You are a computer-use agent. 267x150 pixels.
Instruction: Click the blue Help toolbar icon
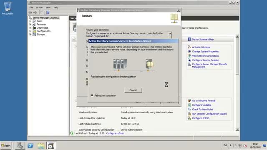48,12
